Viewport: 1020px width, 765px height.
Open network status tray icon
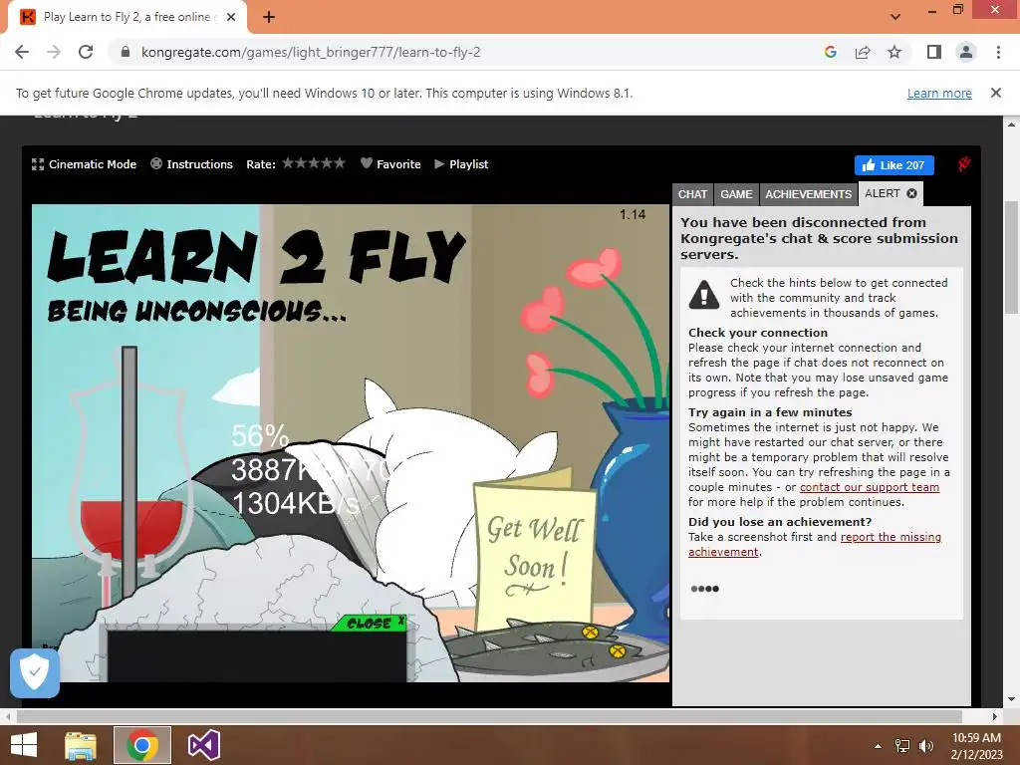[902, 745]
